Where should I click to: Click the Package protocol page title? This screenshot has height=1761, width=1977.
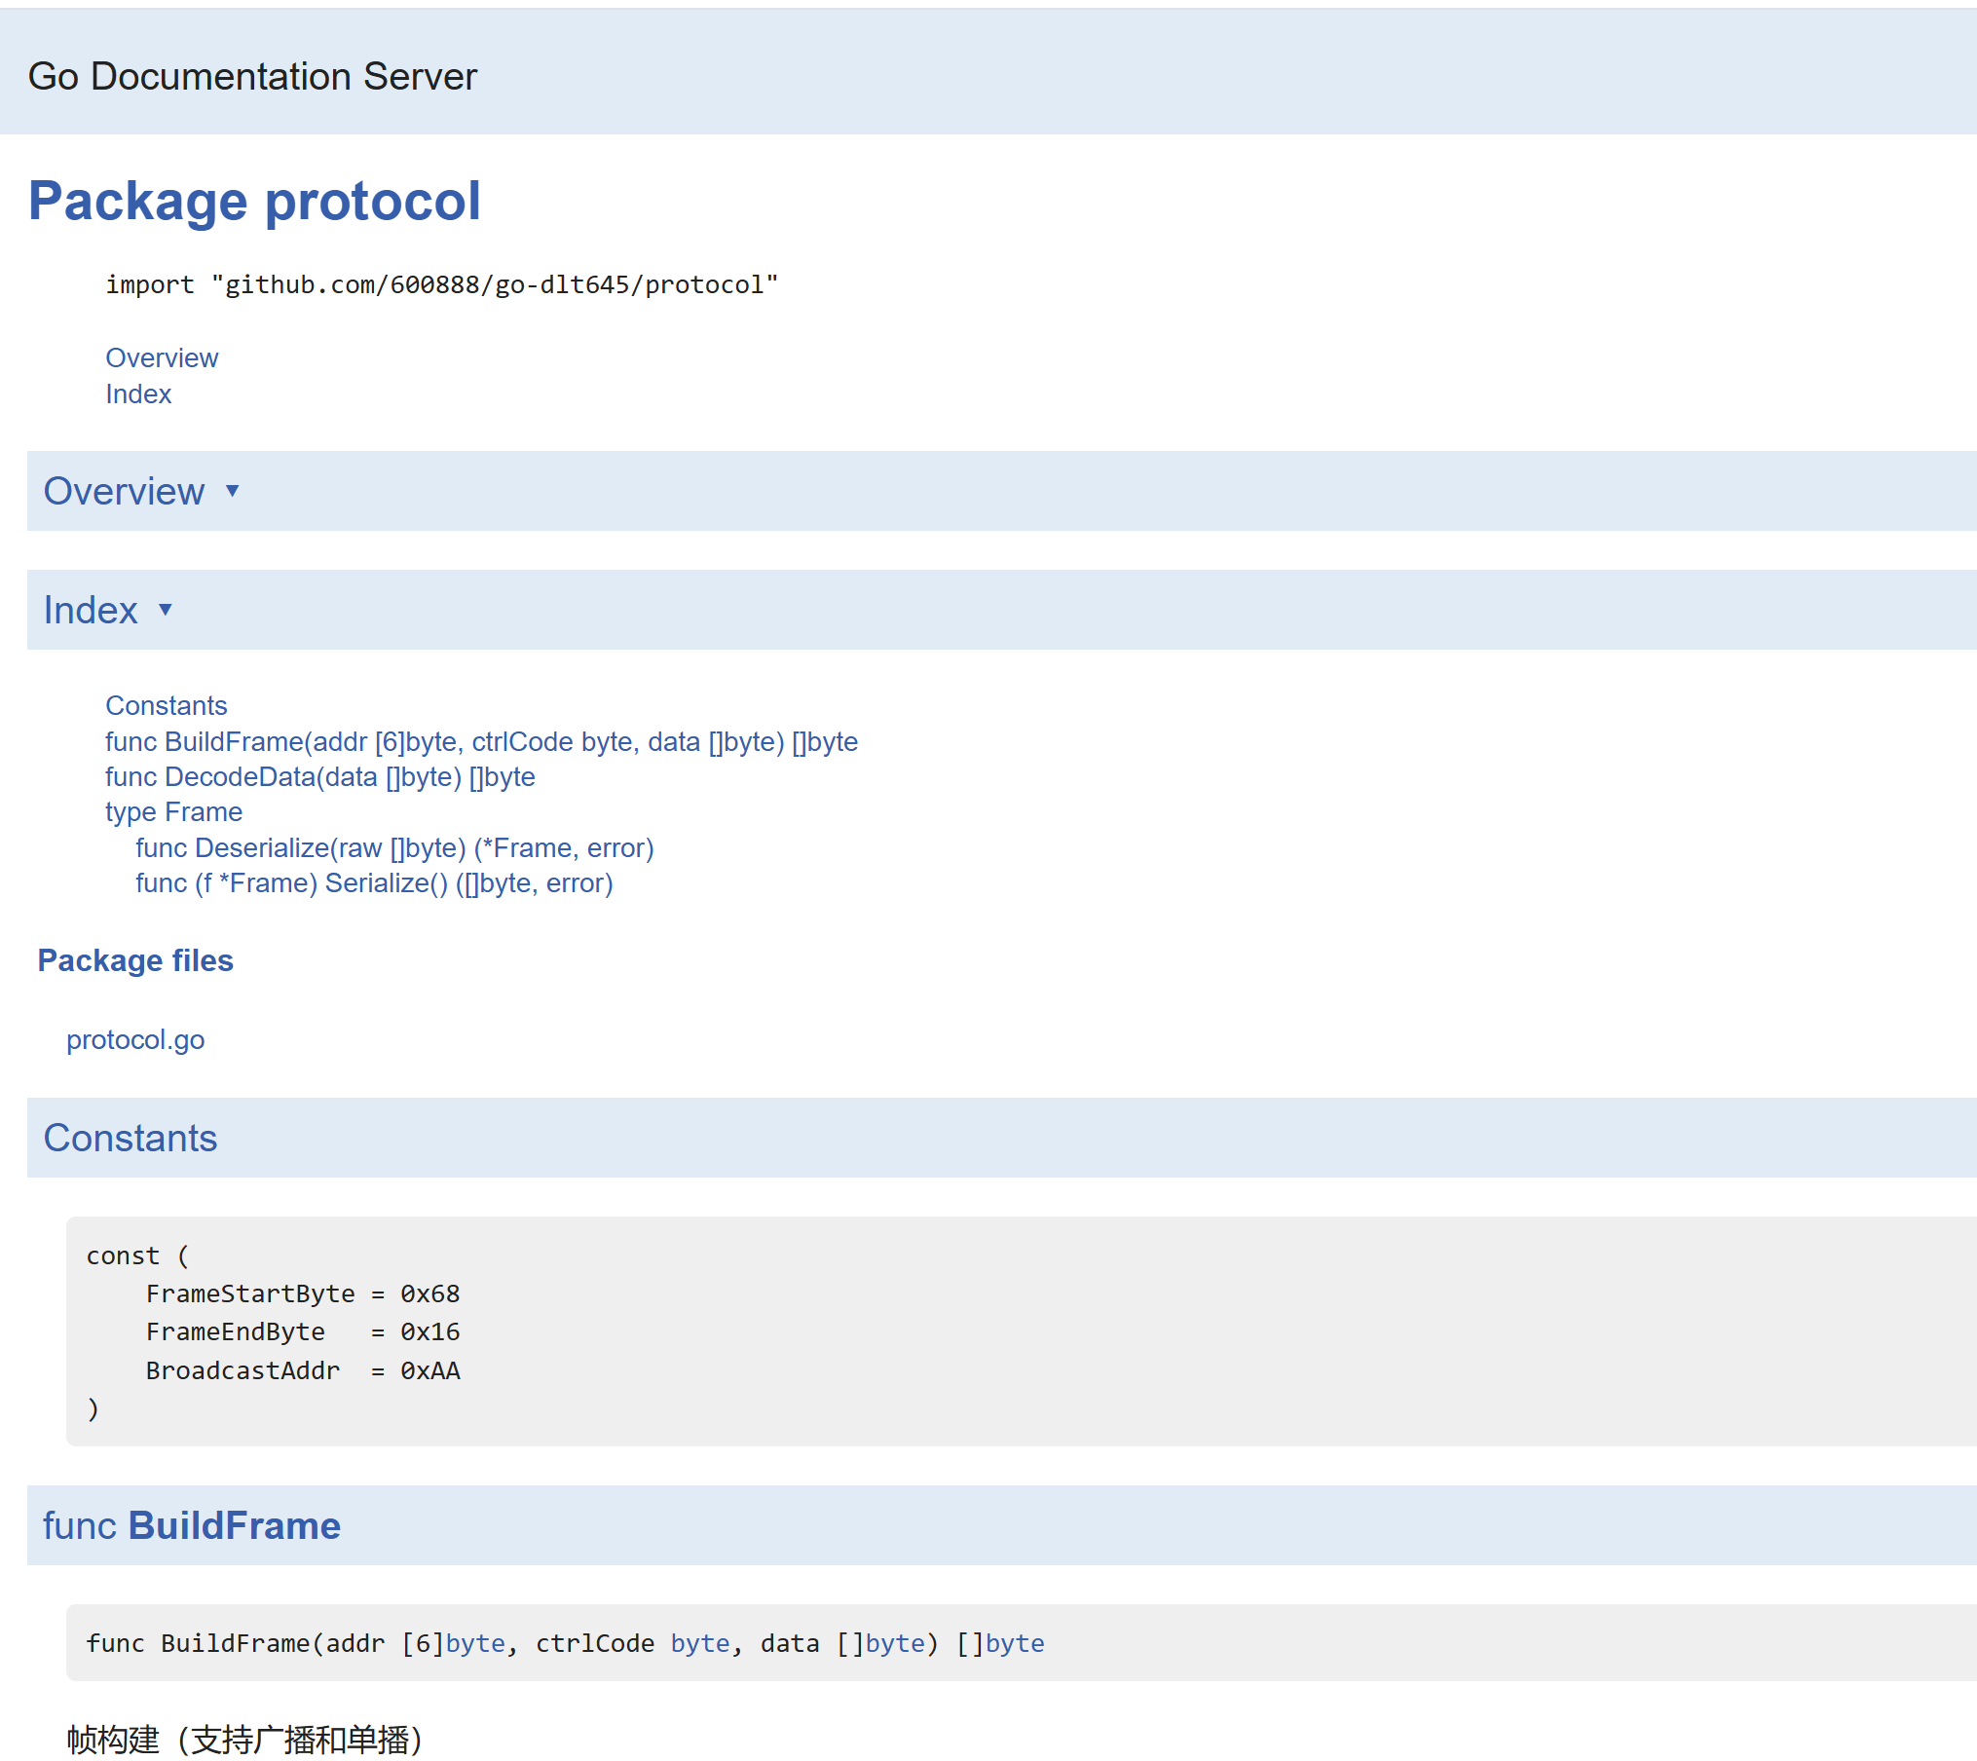tap(254, 201)
